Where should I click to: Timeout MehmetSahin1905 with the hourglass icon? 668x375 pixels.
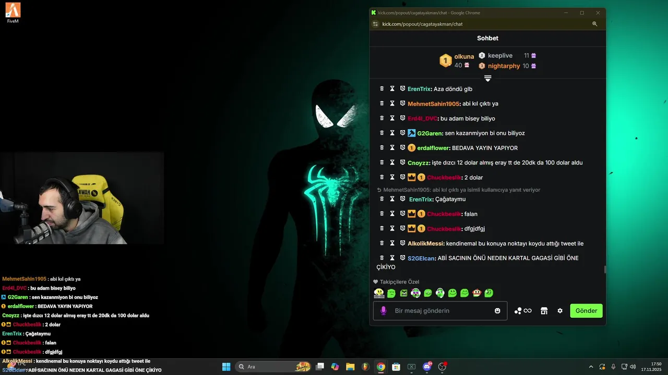point(392,104)
